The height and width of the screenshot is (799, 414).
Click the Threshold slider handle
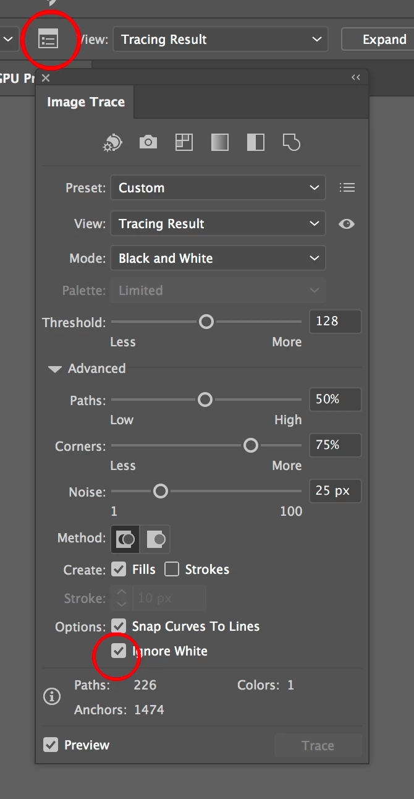(x=206, y=322)
